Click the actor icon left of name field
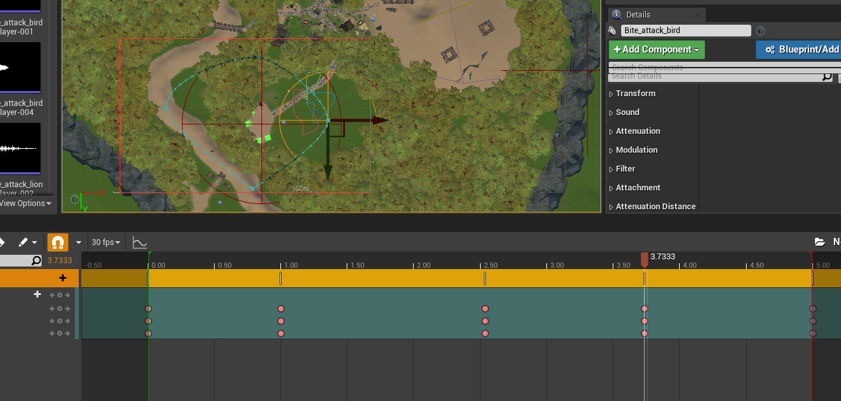The height and width of the screenshot is (401, 841). tap(613, 31)
